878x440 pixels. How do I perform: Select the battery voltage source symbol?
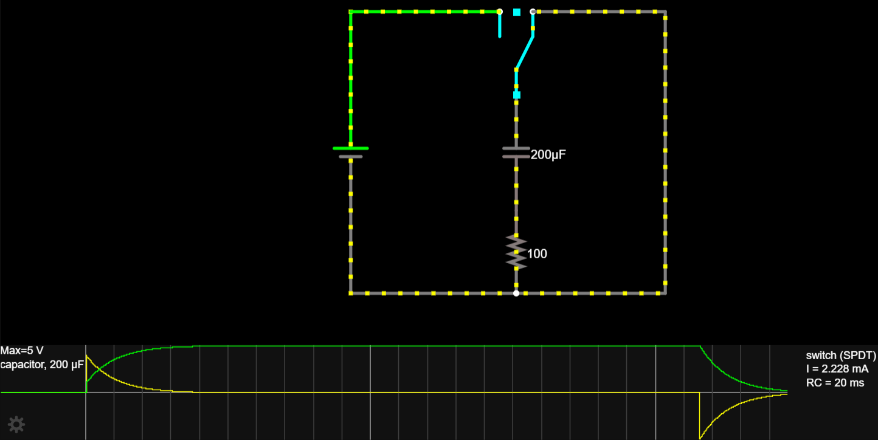click(x=350, y=152)
